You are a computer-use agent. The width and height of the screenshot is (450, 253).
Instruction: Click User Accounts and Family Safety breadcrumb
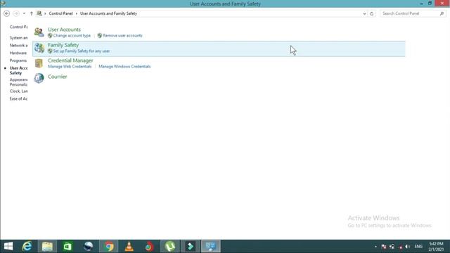pos(108,13)
